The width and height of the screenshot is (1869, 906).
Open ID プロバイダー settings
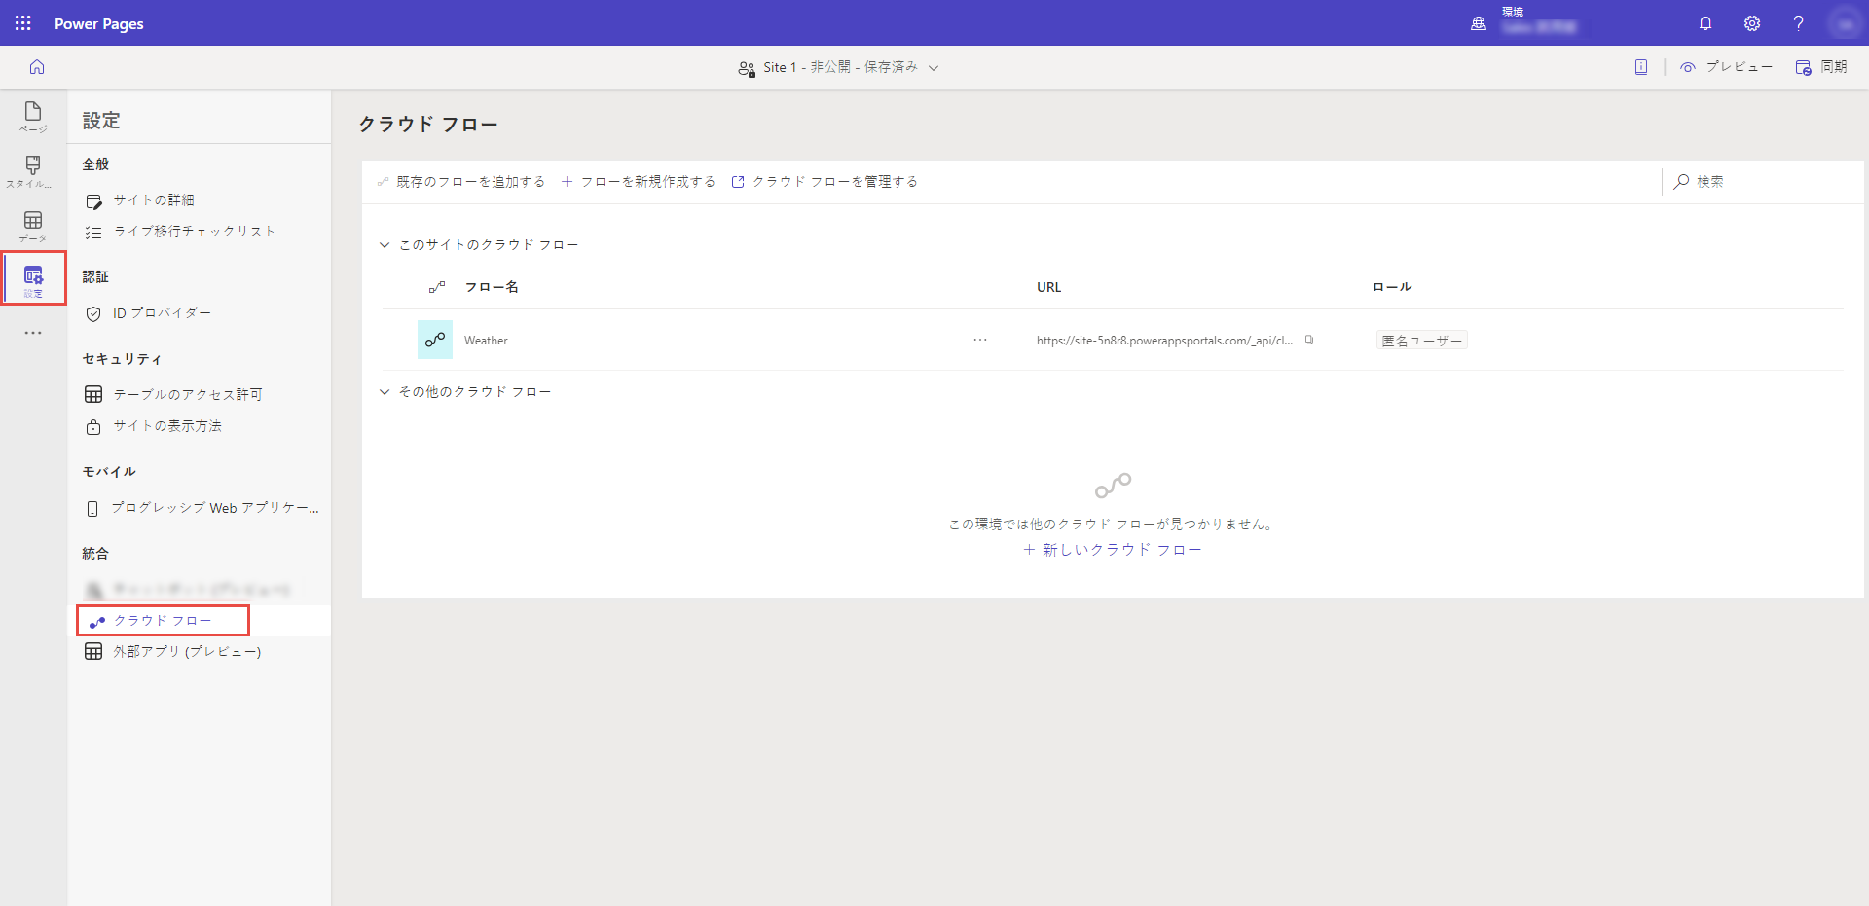pyautogui.click(x=162, y=313)
